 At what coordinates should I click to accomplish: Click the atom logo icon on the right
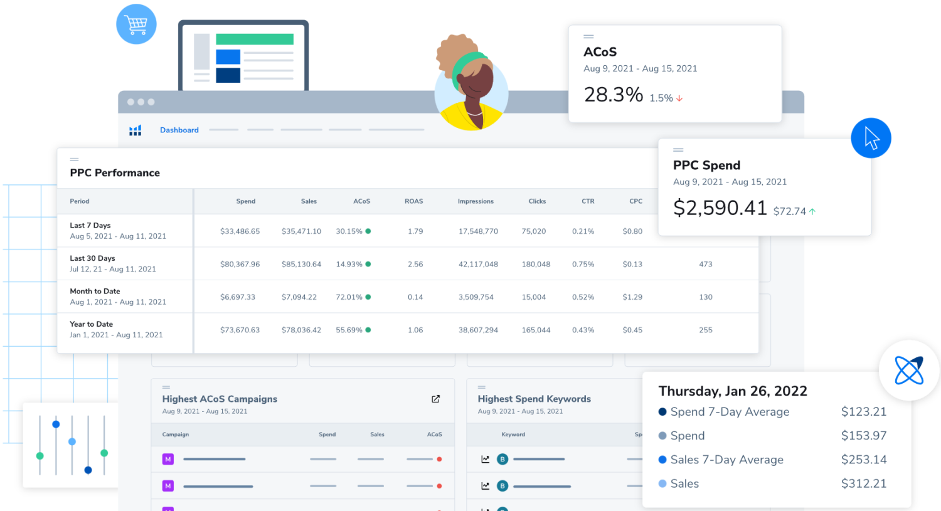[x=908, y=371]
